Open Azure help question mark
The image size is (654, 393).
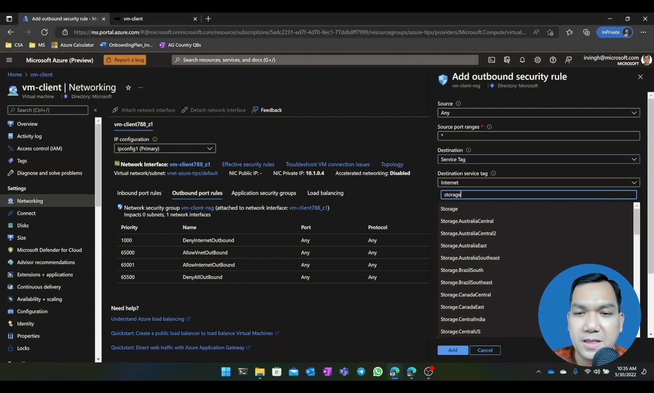tap(553, 60)
